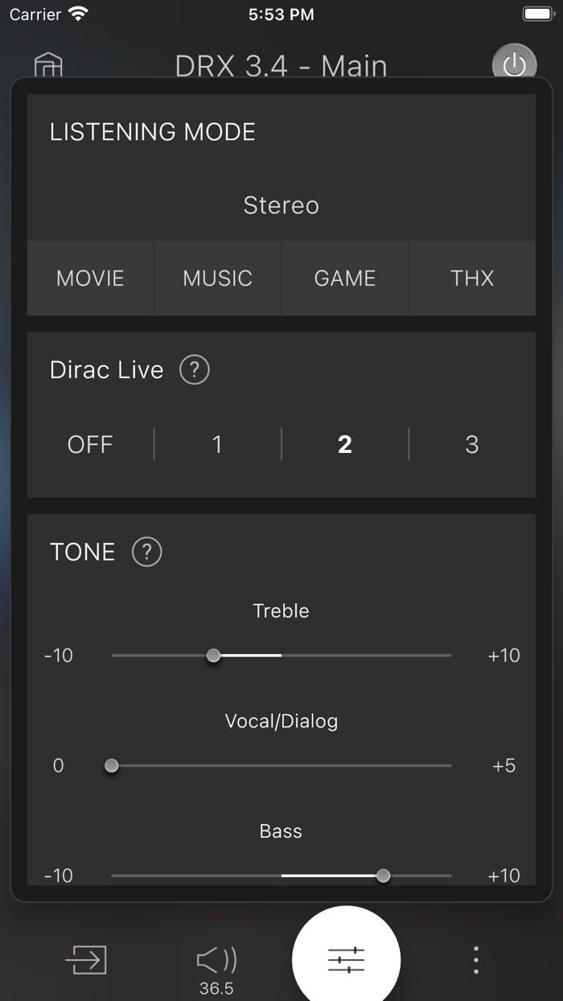The image size is (563, 1001).
Task: Select Dirac Live slot 2
Action: (345, 444)
